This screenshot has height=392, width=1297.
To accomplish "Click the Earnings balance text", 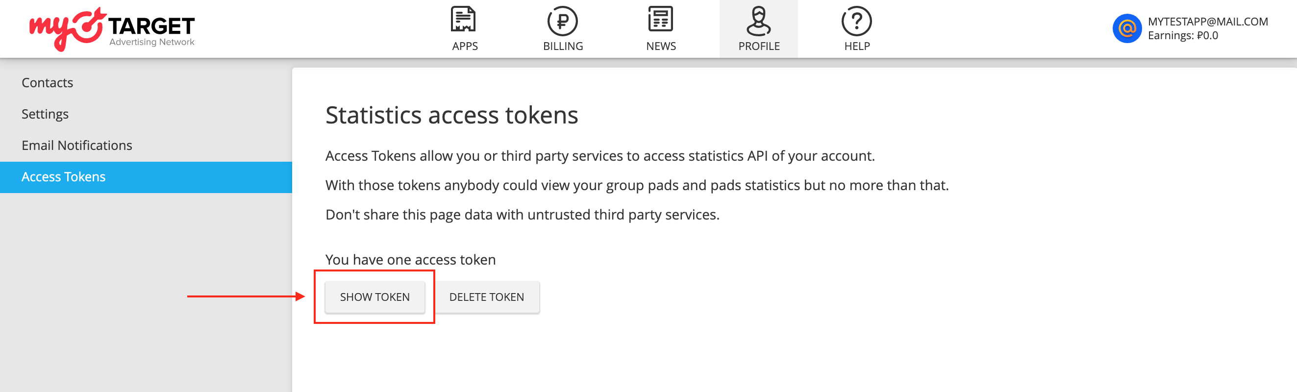I will [x=1183, y=36].
